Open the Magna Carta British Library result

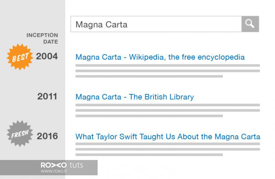pos(135,97)
